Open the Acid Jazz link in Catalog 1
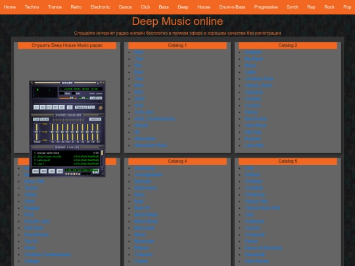The width and height of the screenshot is (355, 266). click(144, 112)
